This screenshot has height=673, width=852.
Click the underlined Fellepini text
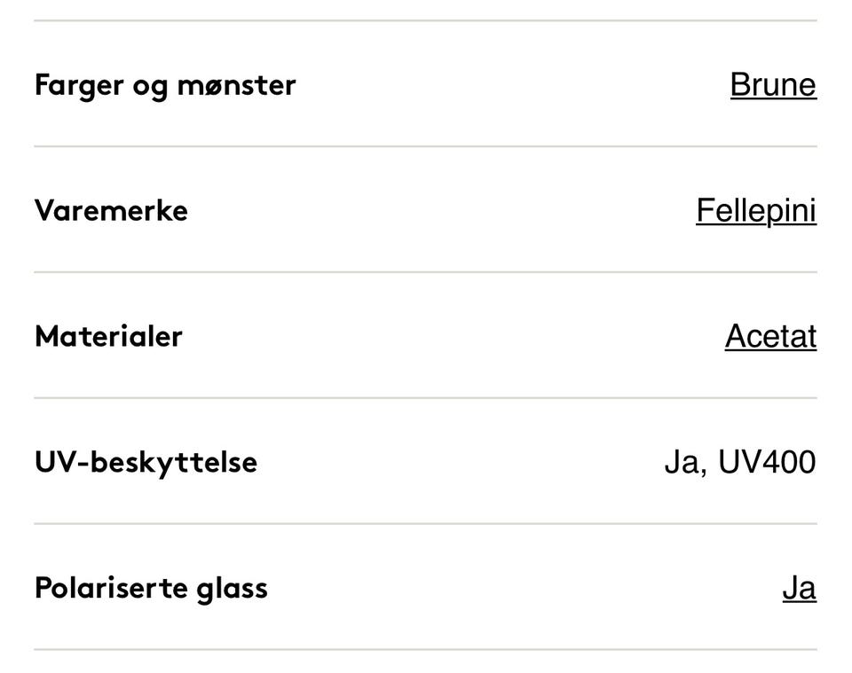click(x=756, y=210)
